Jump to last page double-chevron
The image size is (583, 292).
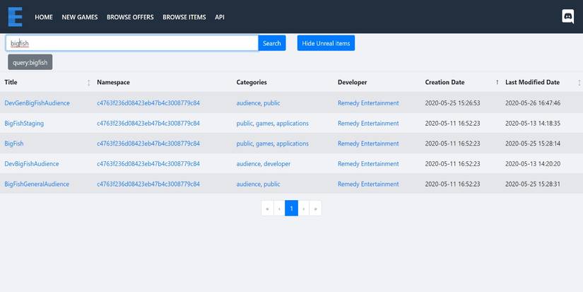[x=315, y=209]
